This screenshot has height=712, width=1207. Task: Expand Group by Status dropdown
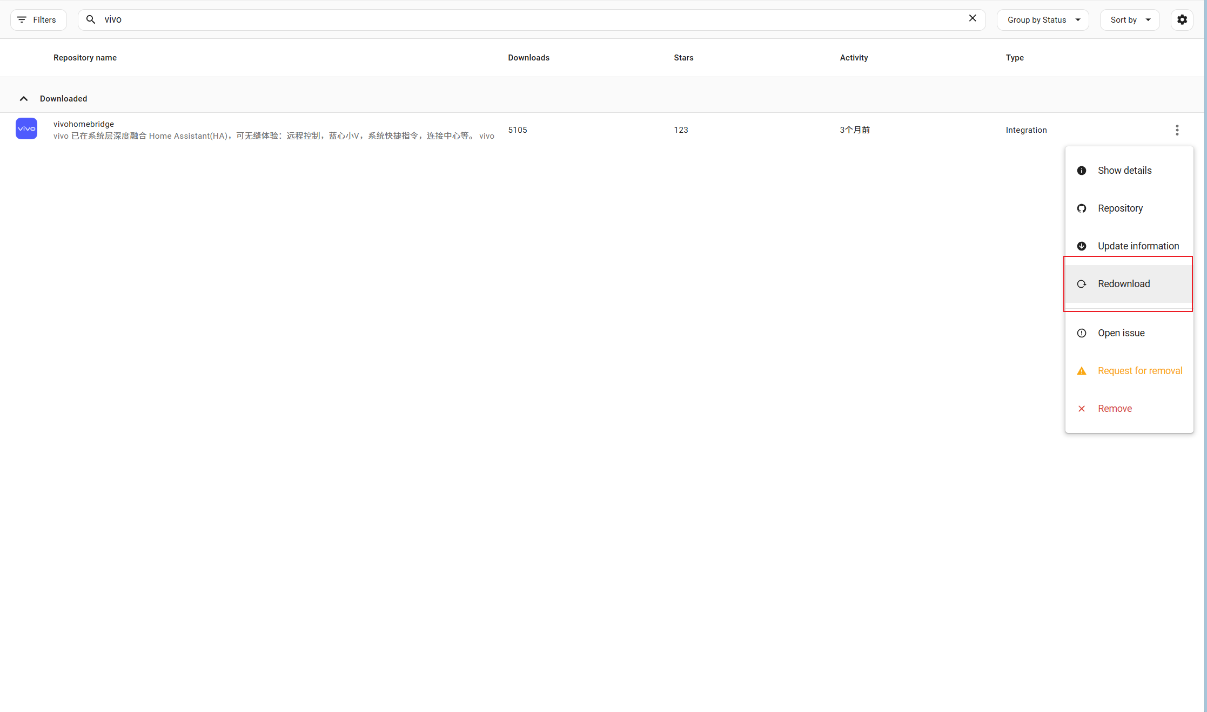pos(1042,20)
